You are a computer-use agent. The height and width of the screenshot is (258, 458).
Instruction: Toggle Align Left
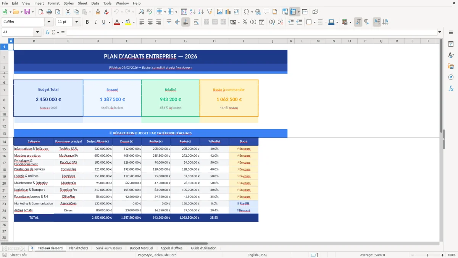(142, 22)
